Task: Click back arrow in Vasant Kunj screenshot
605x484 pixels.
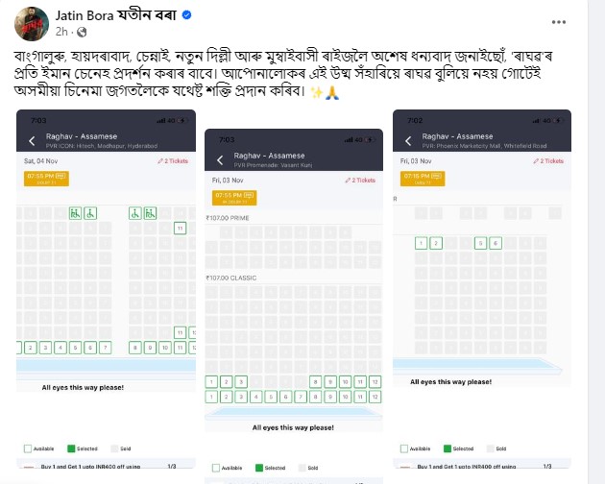Action: tap(220, 160)
